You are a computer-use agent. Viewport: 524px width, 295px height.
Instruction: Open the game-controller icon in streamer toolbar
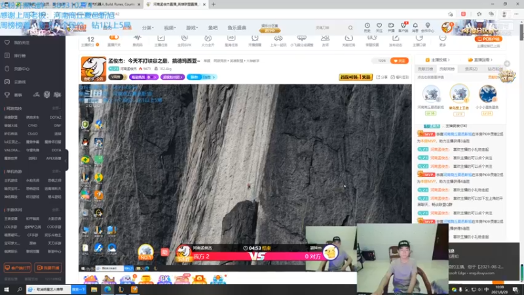click(278, 38)
